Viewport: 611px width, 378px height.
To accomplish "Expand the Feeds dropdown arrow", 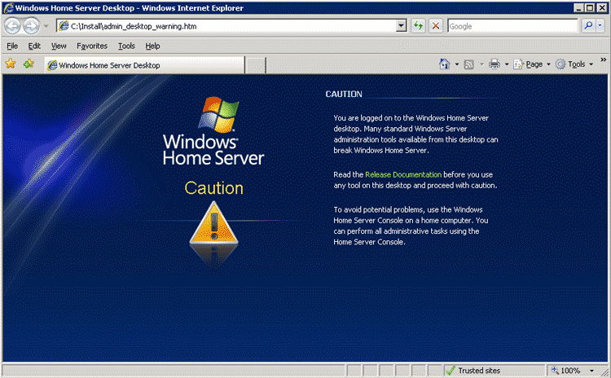I will coord(481,64).
